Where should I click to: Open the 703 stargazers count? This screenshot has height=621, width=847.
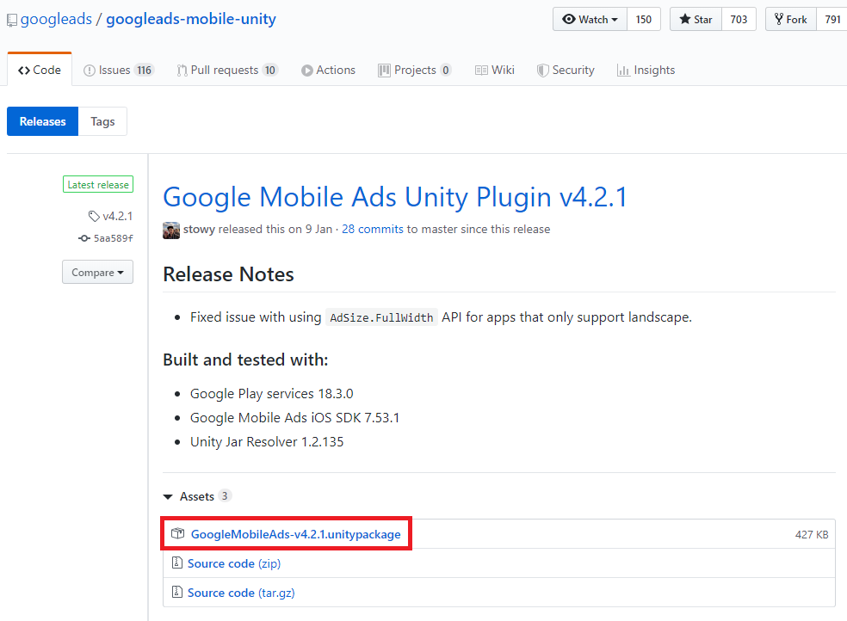[739, 20]
